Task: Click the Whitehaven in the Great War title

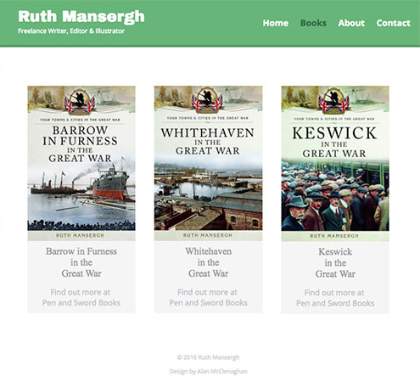Action: point(209,262)
